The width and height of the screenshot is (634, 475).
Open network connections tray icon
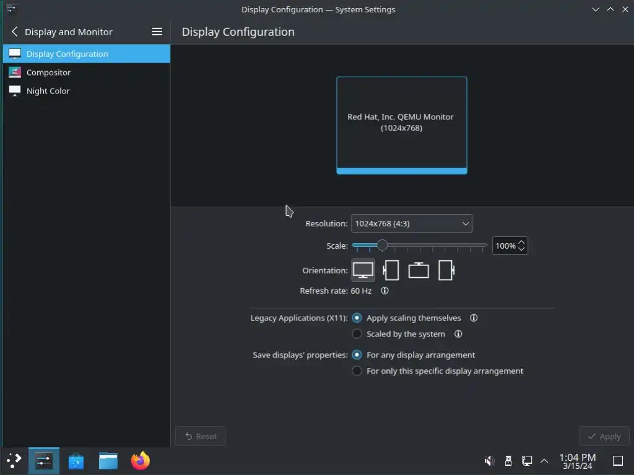coord(526,461)
